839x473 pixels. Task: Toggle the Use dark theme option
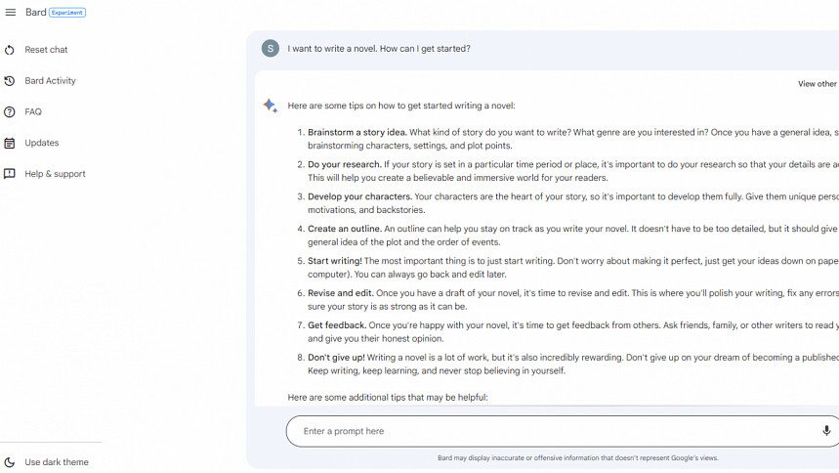point(56,462)
